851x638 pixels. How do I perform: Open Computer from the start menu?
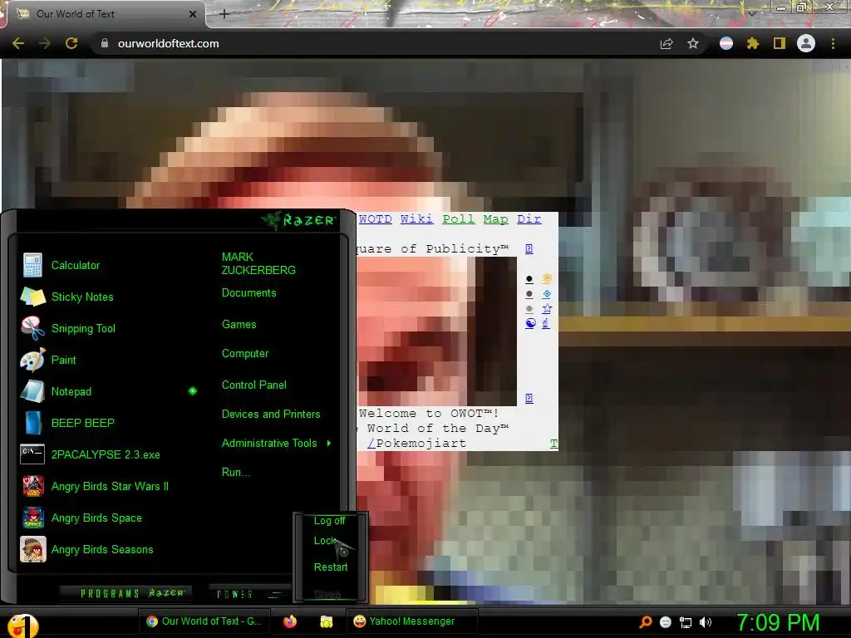click(245, 354)
